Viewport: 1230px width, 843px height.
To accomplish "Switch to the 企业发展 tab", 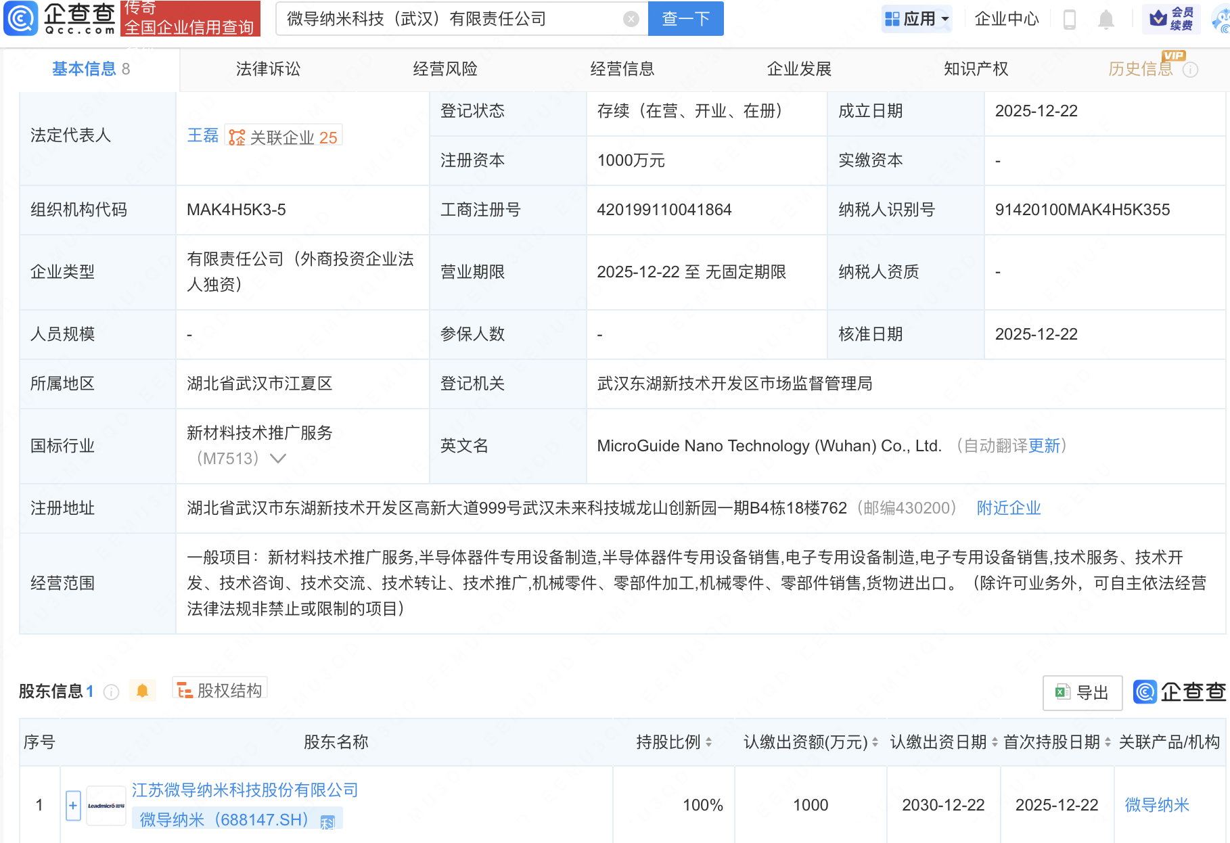I will pos(800,68).
